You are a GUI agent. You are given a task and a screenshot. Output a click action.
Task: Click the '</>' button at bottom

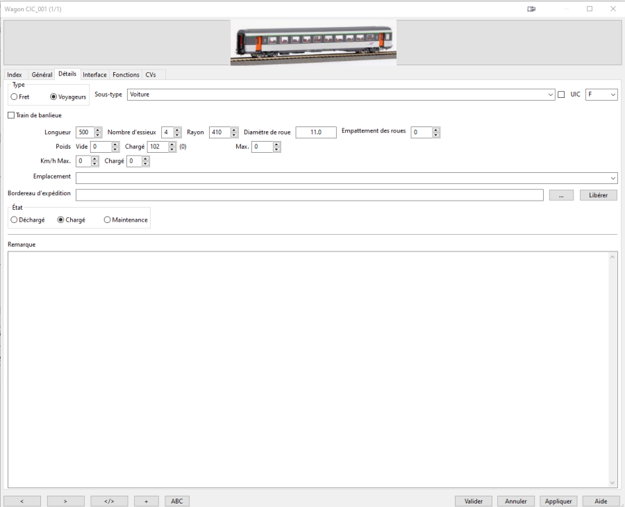point(109,501)
